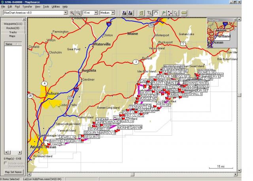
Task: Open the Utilities menu
Action: 56,7
